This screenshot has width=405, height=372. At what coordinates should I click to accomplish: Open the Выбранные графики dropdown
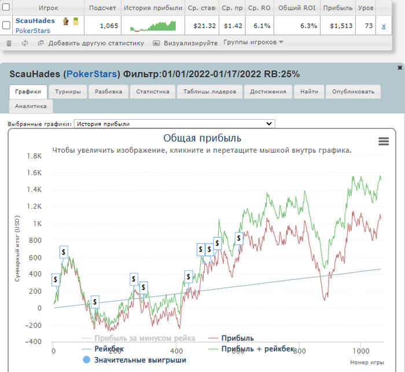tap(174, 124)
